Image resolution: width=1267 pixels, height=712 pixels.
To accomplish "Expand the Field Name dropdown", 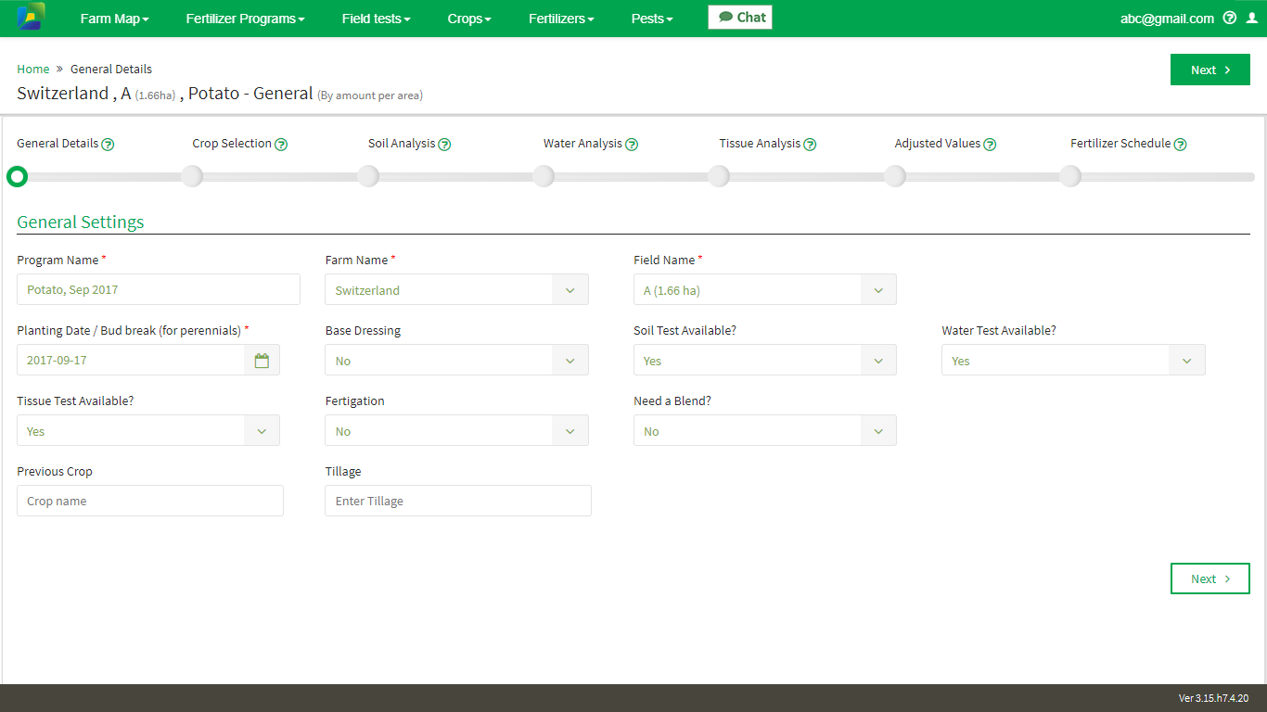I will 765,290.
